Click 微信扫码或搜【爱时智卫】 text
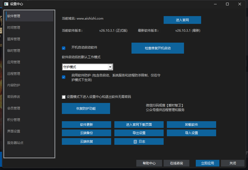Image resolution: width=248 pixels, height=170 pixels. point(164,105)
